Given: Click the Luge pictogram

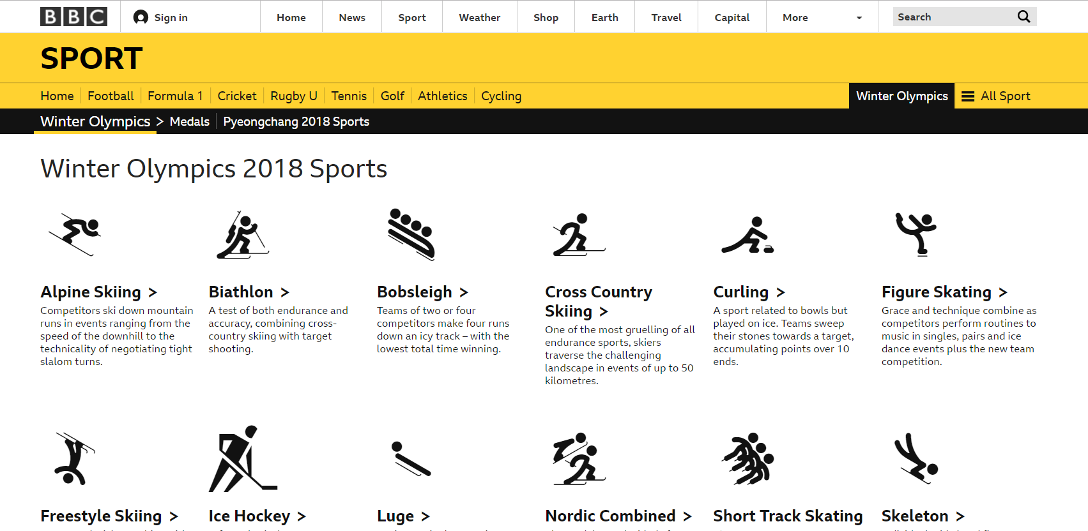Looking at the screenshot, I should (x=411, y=459).
